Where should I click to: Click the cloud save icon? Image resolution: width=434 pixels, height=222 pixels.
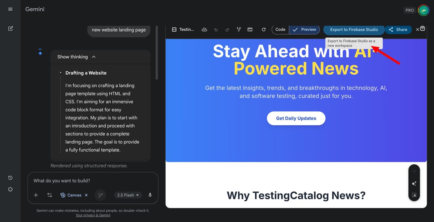(x=204, y=30)
